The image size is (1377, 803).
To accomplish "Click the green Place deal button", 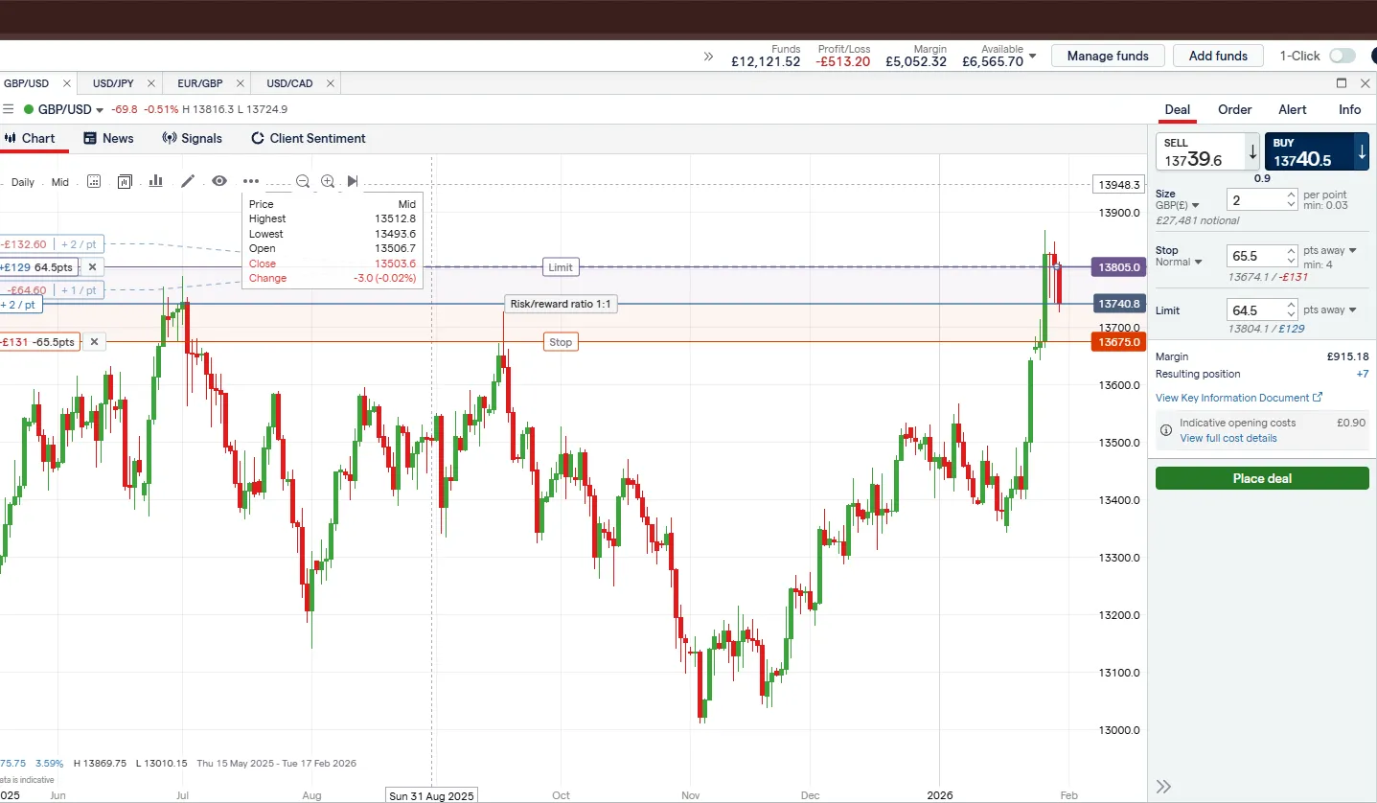I will pos(1262,478).
